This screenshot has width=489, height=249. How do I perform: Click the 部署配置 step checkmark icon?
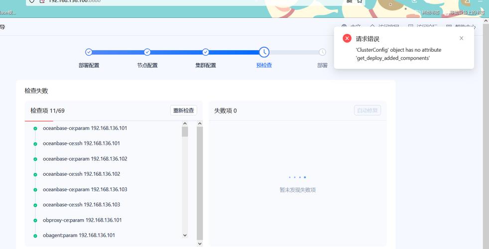click(x=89, y=52)
